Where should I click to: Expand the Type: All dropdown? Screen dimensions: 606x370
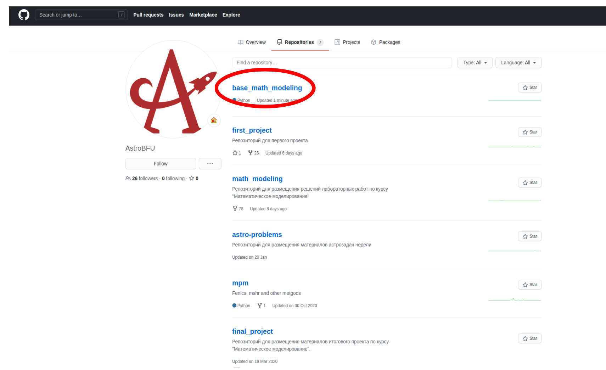coord(475,63)
